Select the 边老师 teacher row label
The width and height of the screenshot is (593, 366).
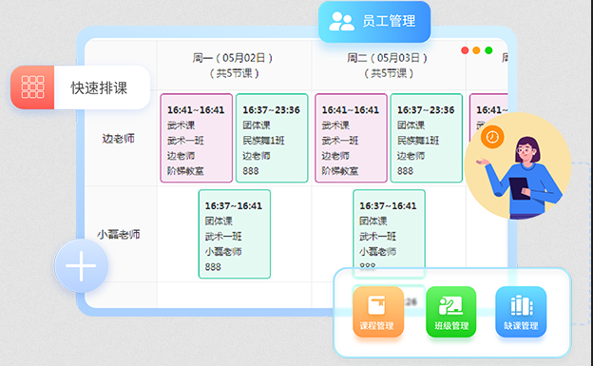(119, 139)
